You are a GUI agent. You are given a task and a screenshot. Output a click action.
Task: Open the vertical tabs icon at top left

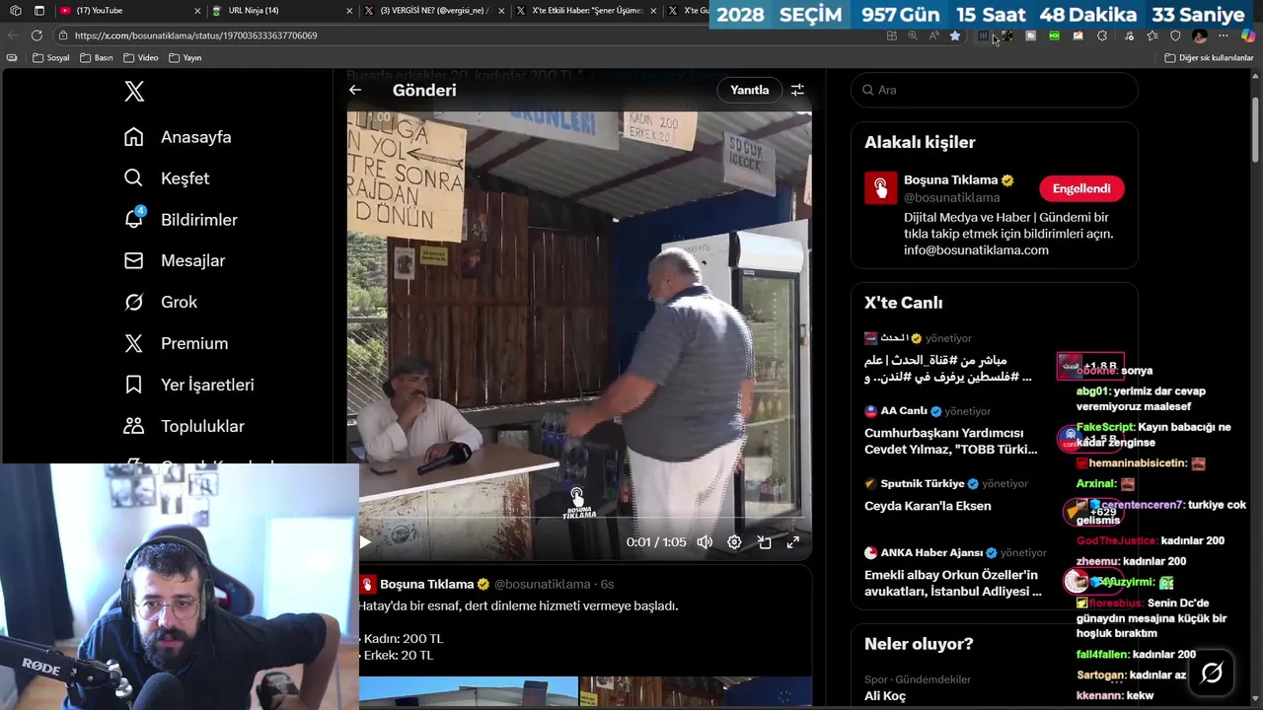(x=38, y=11)
